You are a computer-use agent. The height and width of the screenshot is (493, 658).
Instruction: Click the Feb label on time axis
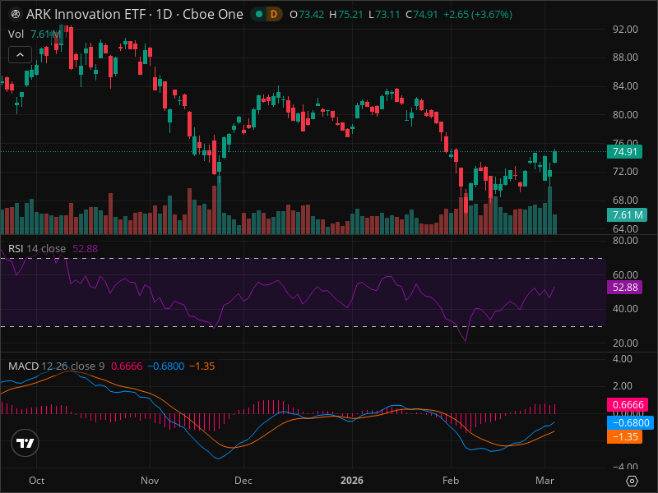451,481
